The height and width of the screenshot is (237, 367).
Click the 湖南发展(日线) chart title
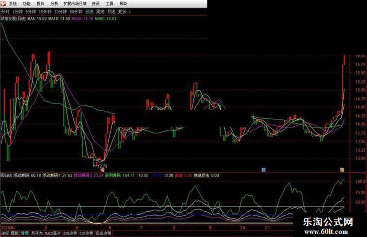(13, 19)
